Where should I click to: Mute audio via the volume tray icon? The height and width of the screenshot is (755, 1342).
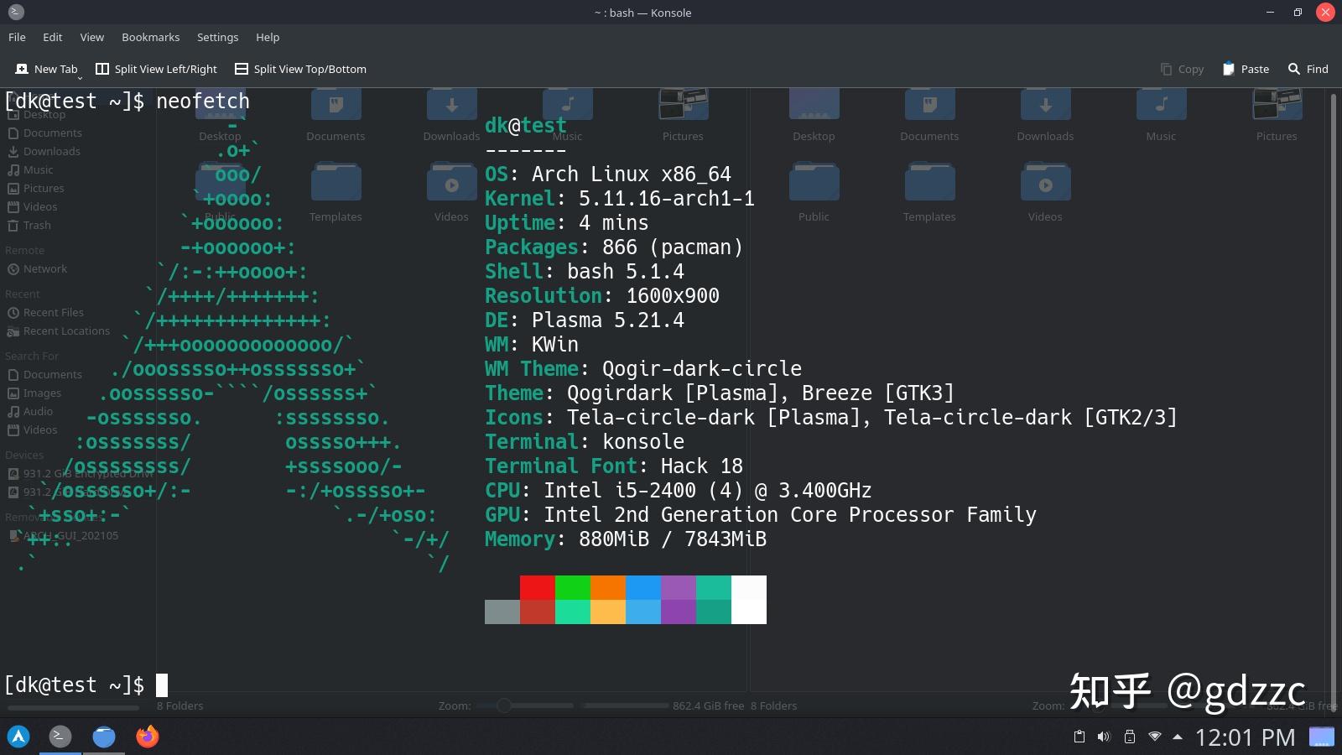click(1102, 737)
